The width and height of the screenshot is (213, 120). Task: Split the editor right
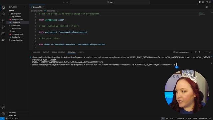tap(206, 7)
